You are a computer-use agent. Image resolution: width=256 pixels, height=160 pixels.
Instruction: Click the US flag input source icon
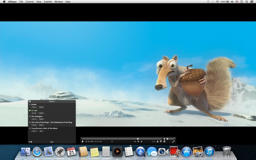[x=237, y=2]
